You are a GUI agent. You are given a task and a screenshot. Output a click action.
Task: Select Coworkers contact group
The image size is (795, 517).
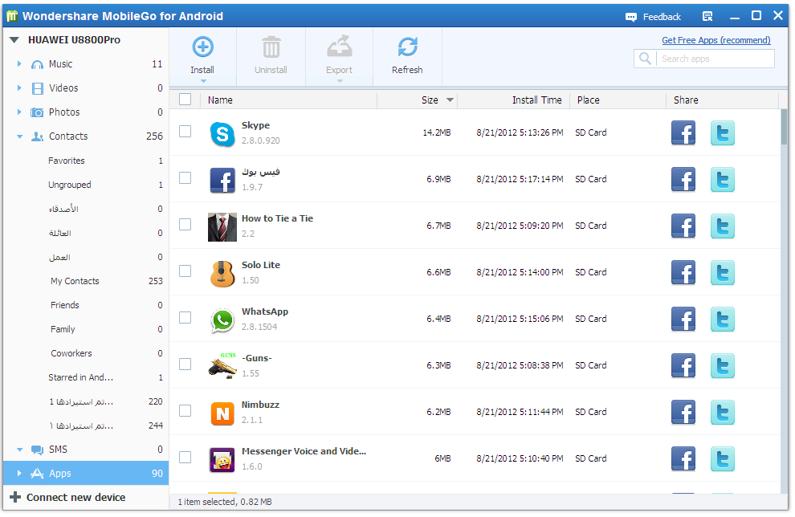point(71,353)
